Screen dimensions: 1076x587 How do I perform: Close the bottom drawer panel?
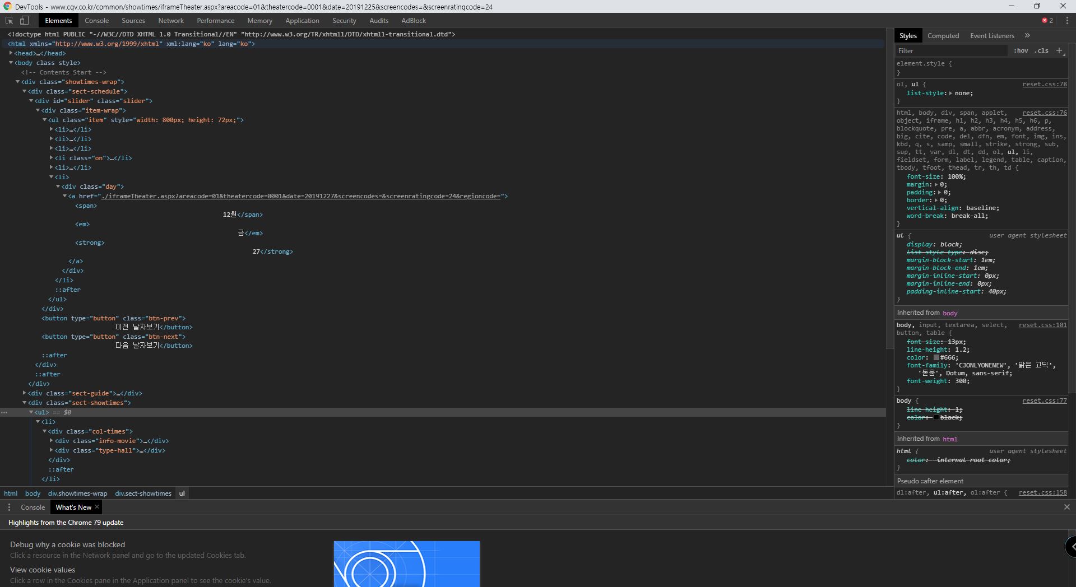coord(1066,507)
